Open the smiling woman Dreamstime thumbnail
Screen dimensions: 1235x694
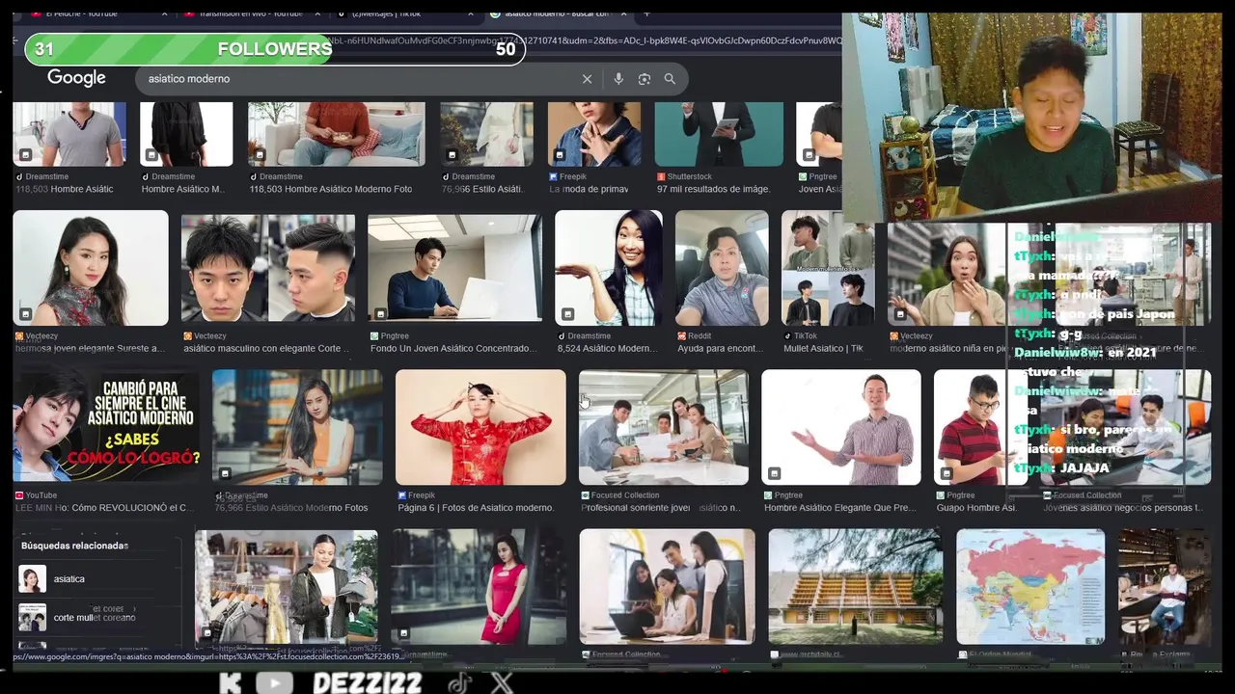point(609,268)
